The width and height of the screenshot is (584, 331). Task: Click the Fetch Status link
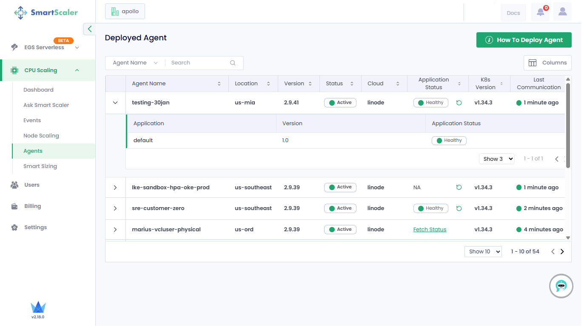pyautogui.click(x=430, y=230)
